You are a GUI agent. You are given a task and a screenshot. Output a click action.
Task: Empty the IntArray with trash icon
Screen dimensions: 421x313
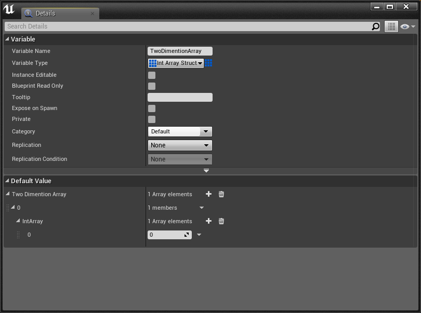(221, 221)
